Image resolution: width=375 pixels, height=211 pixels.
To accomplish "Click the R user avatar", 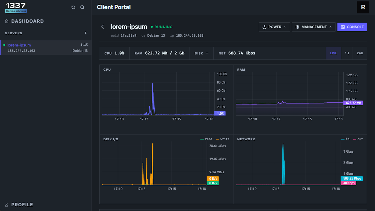I will tap(363, 7).
